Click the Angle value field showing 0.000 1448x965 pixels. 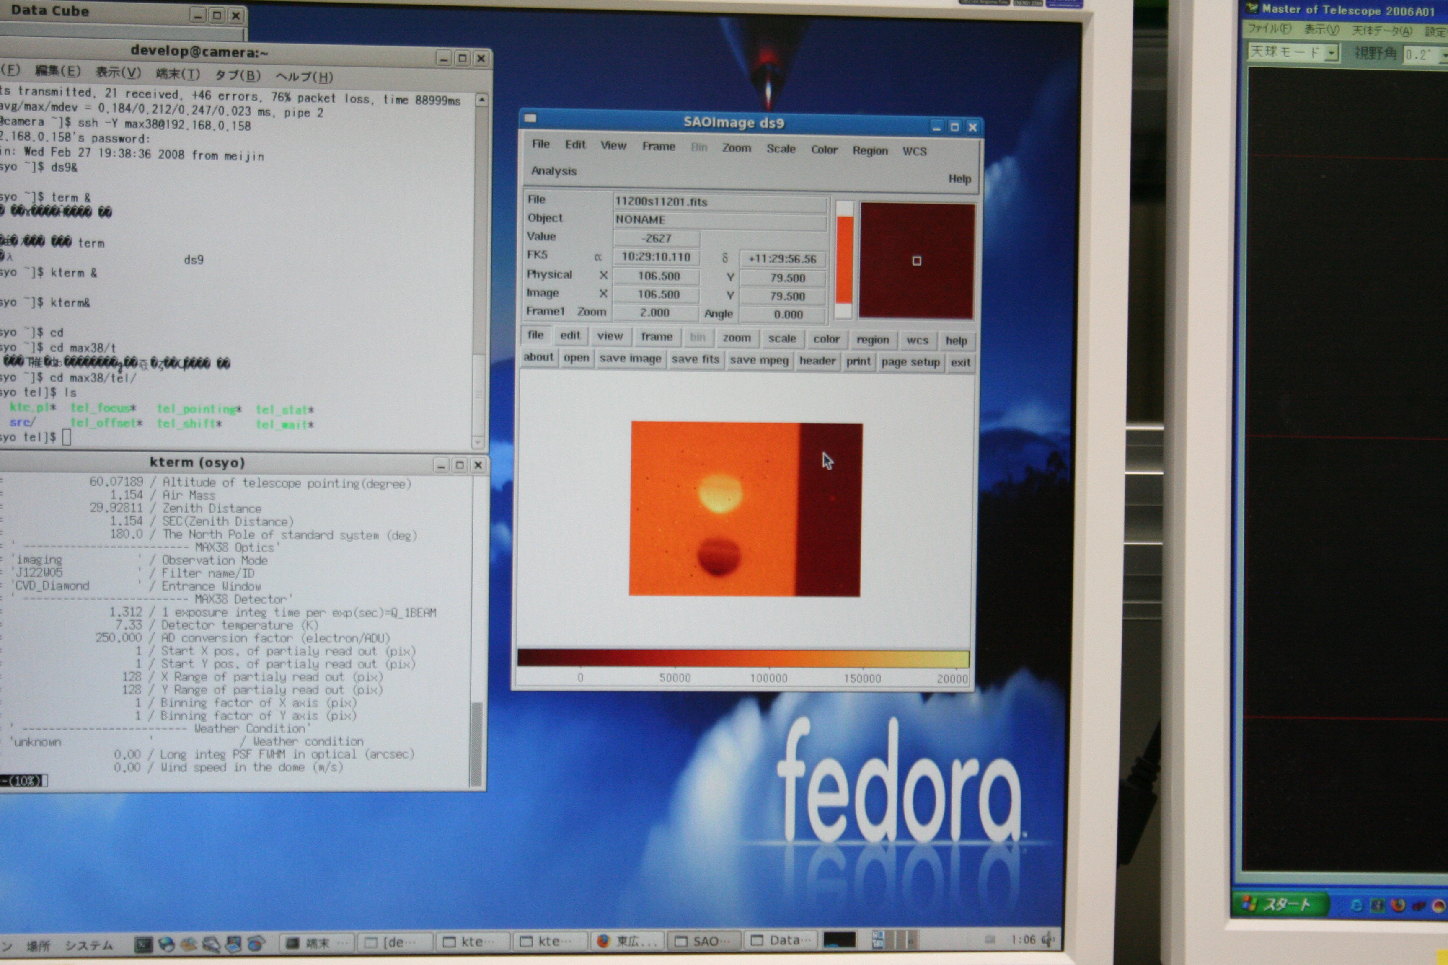pos(782,315)
